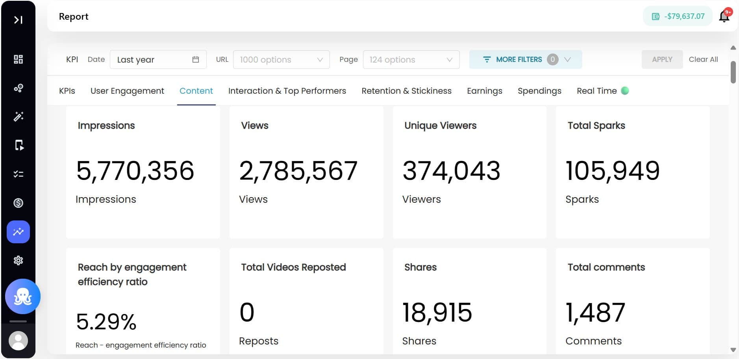Click the magic wand sidebar icon
Viewport: 739px width, 359px height.
coord(18,117)
